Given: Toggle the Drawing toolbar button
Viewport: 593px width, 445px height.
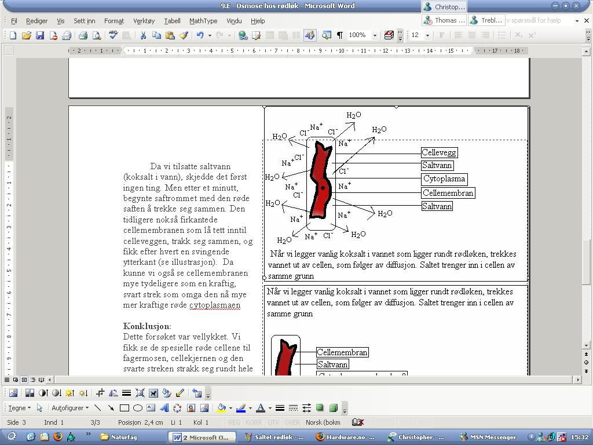Looking at the screenshot, I should [x=310, y=35].
